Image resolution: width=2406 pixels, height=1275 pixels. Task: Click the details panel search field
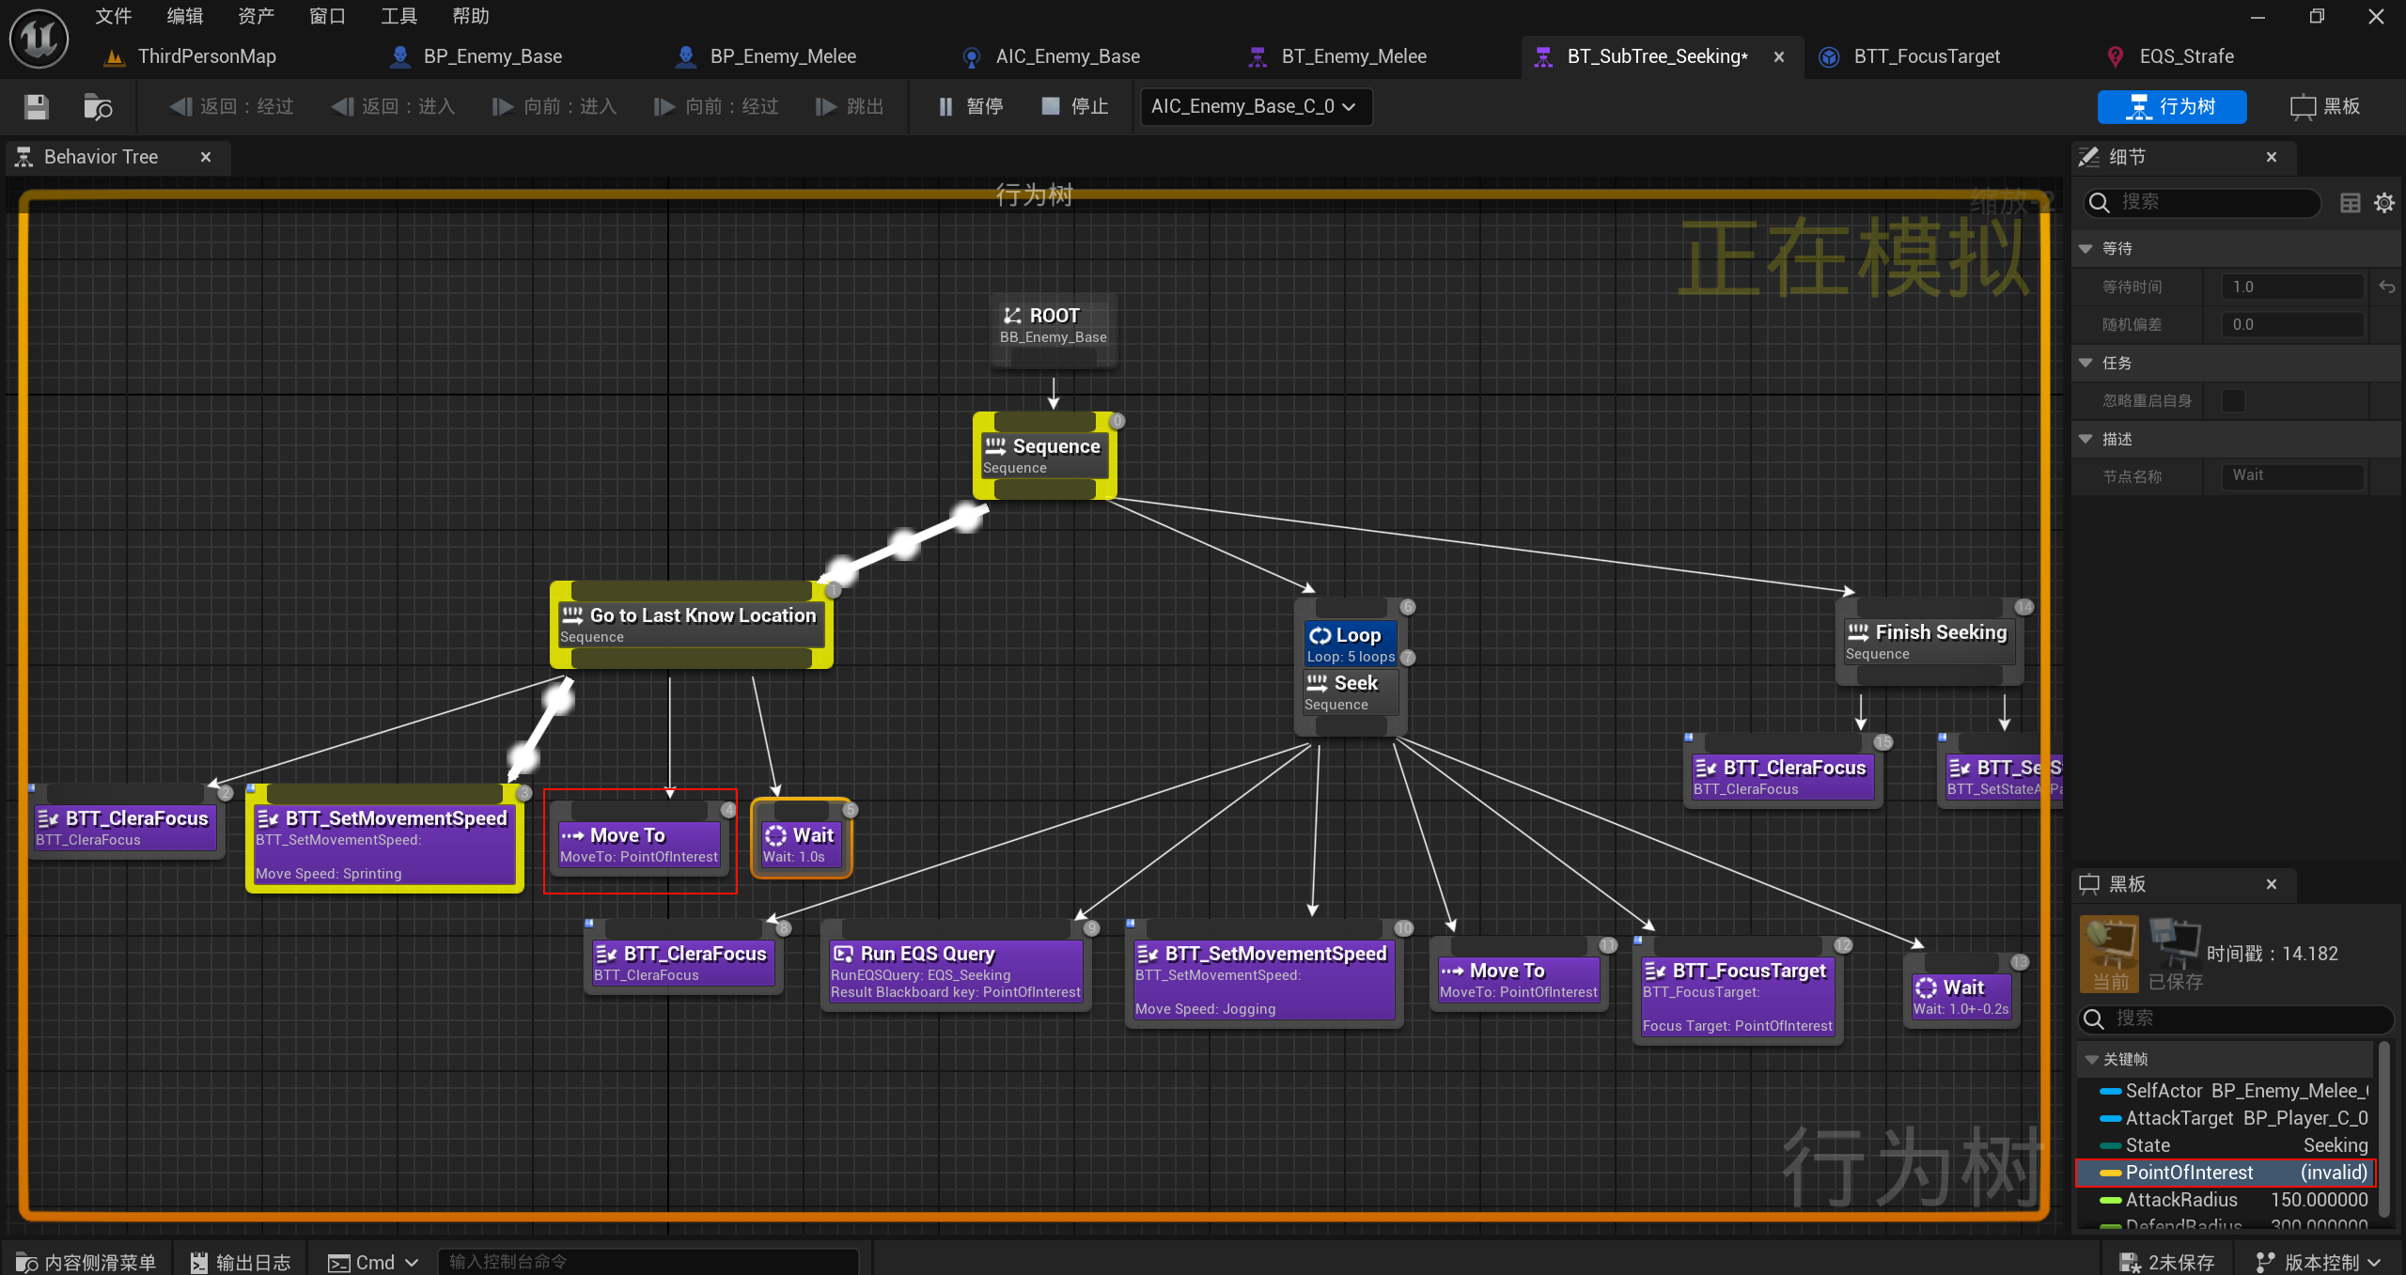tap(2209, 203)
